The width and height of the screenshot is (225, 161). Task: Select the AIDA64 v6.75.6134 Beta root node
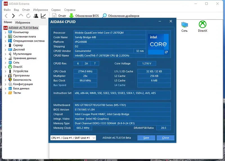pos(21,28)
